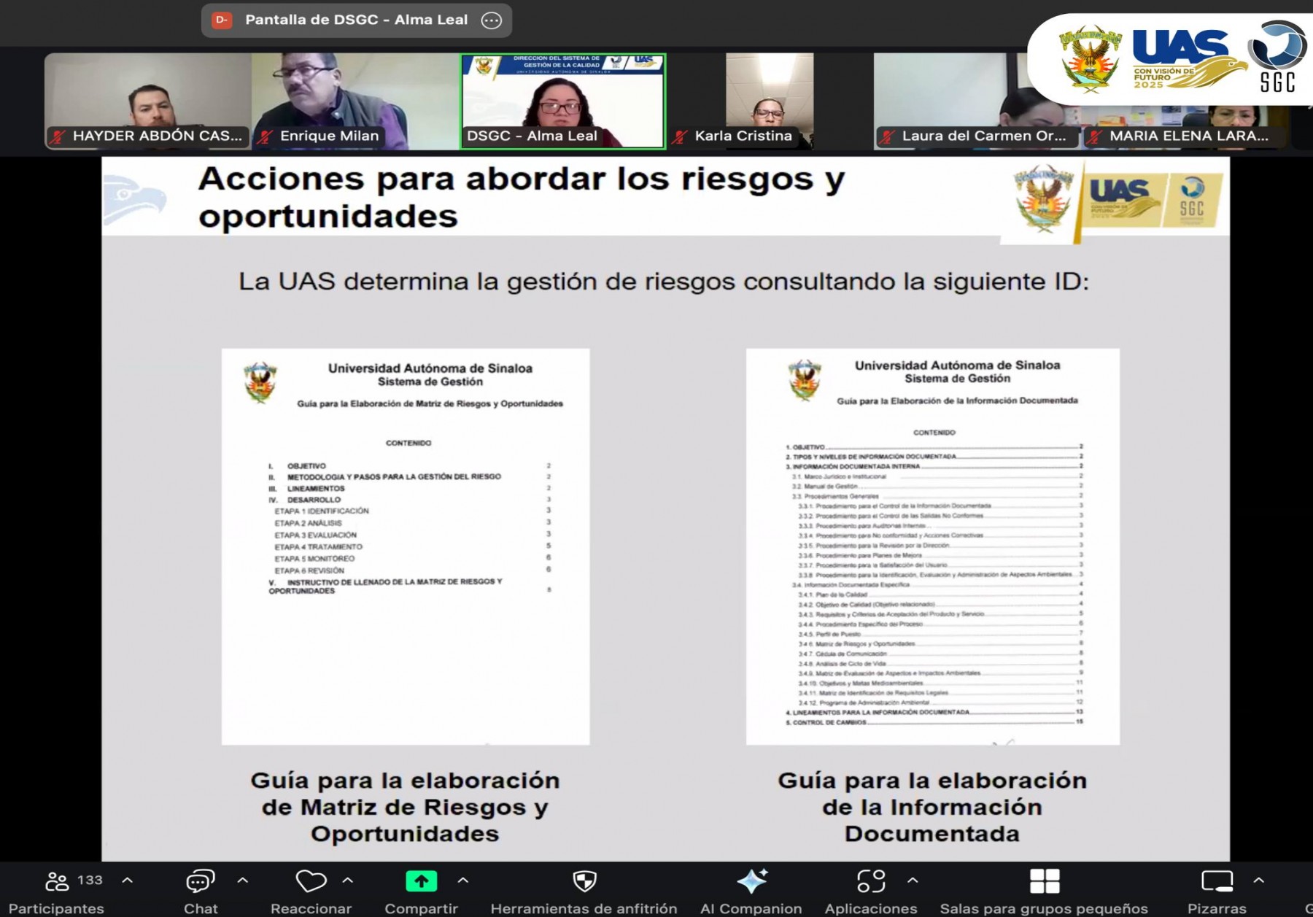Screen dimensions: 1313x917
Task: Expand the Pizarras chevron menu
Action: click(1258, 881)
